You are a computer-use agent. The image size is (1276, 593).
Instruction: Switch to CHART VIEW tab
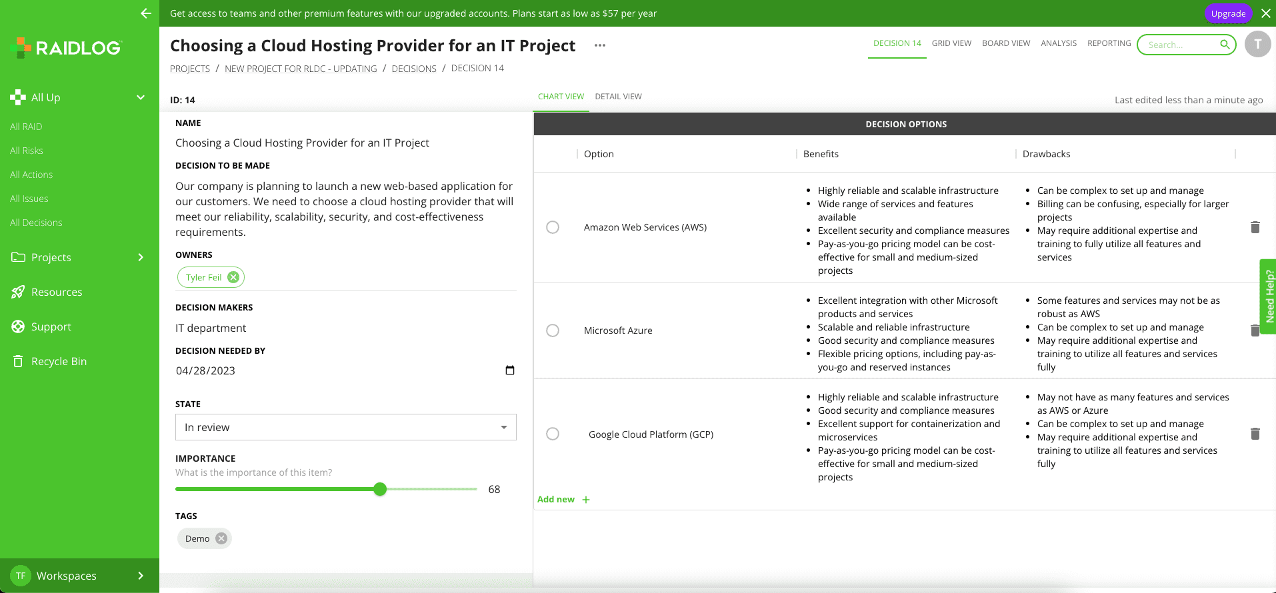click(x=561, y=97)
